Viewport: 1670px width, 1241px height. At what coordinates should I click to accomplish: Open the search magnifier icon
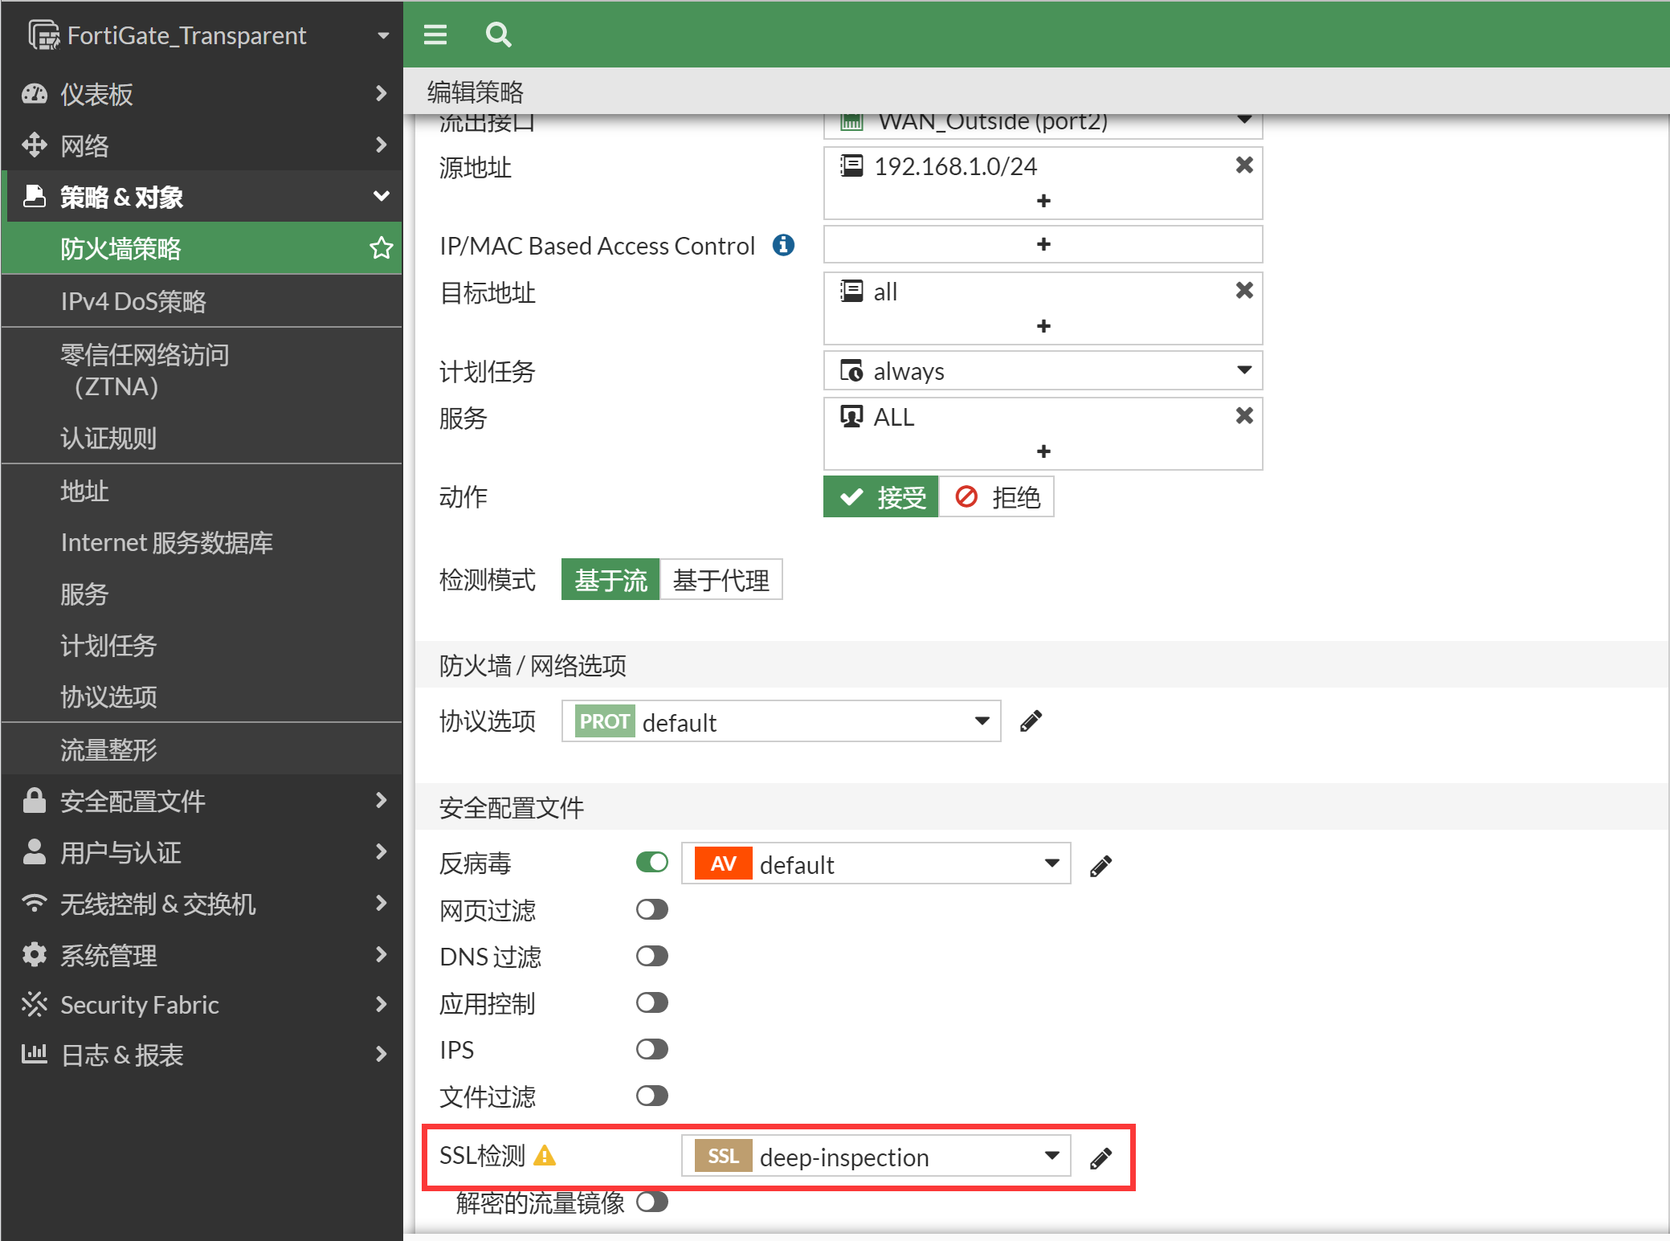click(498, 35)
